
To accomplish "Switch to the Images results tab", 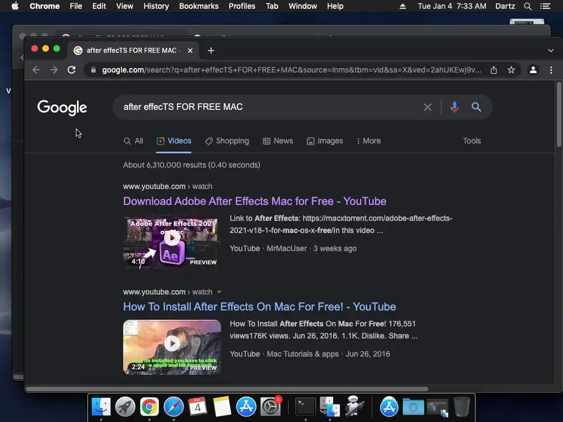I will (x=325, y=141).
